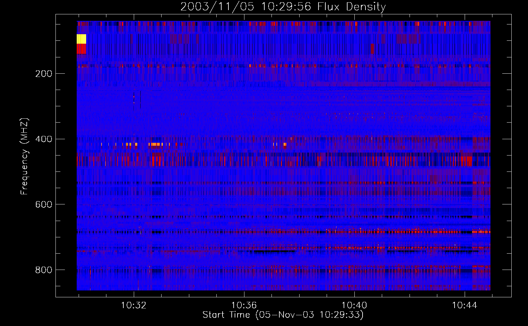Click the red block beneath the yellow block
The height and width of the screenshot is (326, 528).
point(81,49)
